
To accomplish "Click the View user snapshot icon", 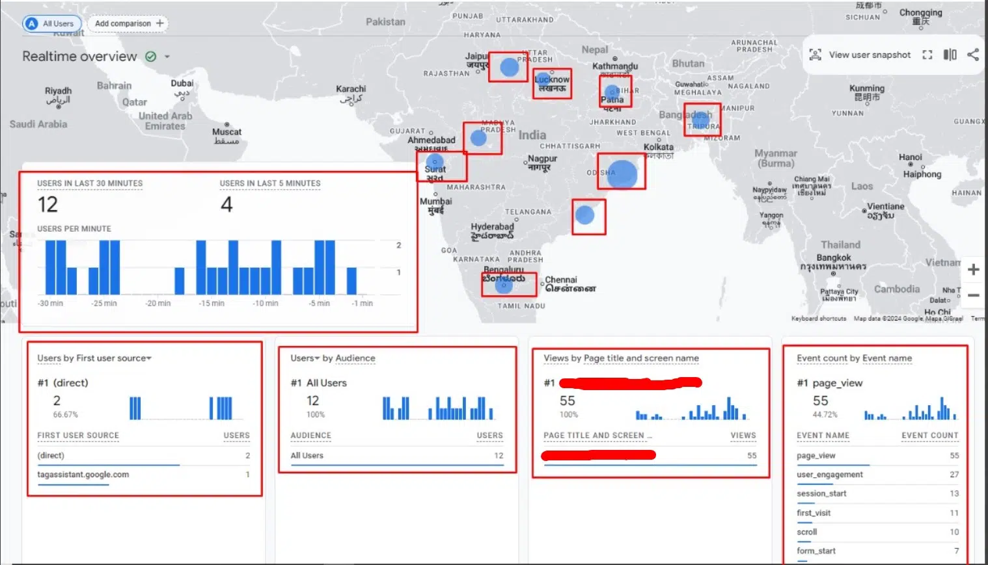I will tap(815, 55).
